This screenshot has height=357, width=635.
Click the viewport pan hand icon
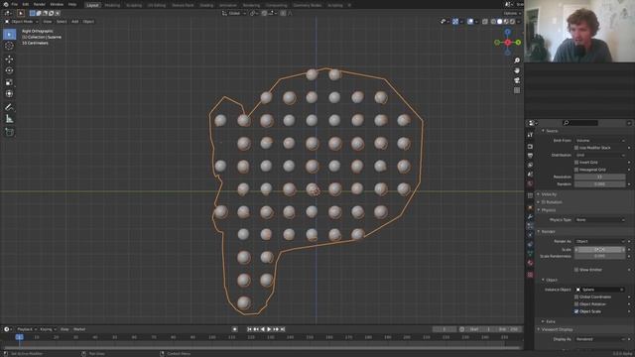click(x=517, y=70)
